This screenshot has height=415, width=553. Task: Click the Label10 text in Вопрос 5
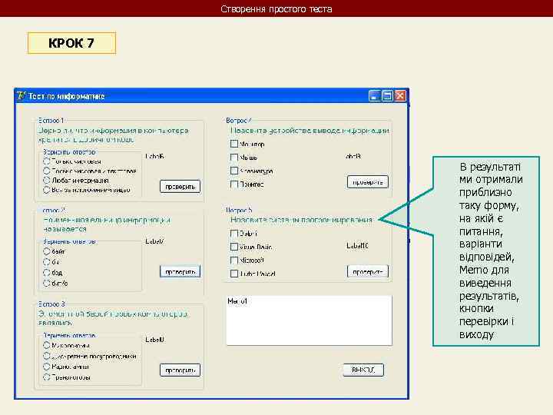pyautogui.click(x=357, y=246)
